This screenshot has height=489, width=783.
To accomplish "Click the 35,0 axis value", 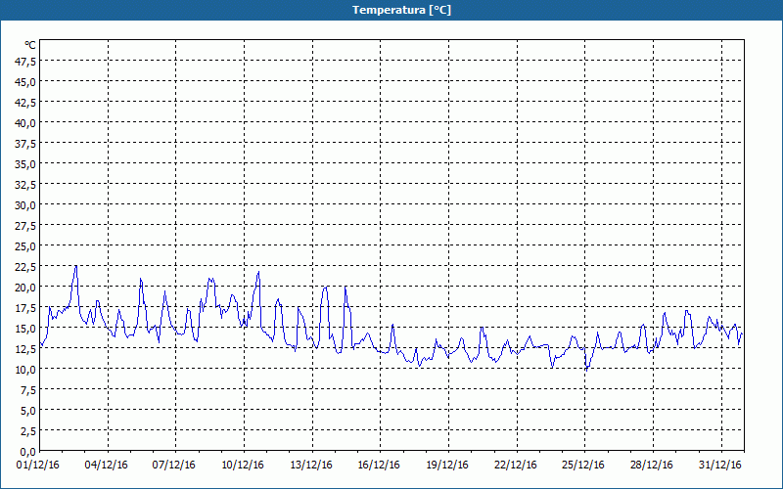I will tap(26, 164).
